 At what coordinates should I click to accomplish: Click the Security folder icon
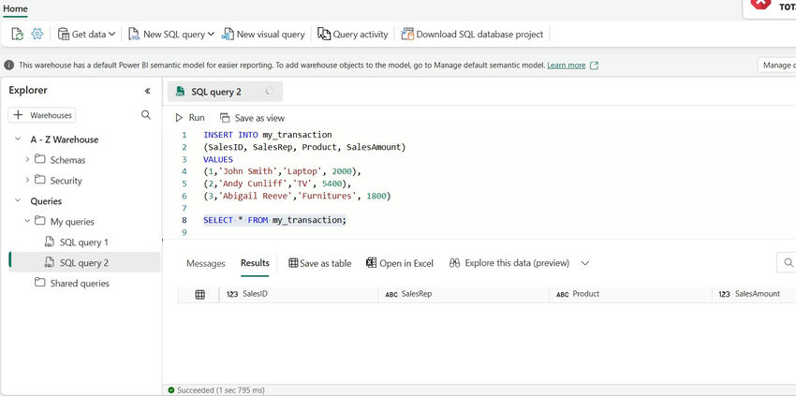pyautogui.click(x=39, y=180)
